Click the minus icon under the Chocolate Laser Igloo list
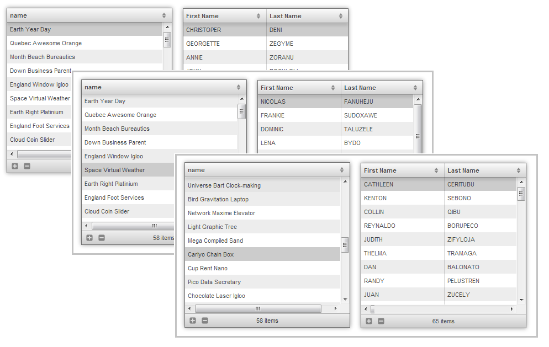 click(205, 321)
